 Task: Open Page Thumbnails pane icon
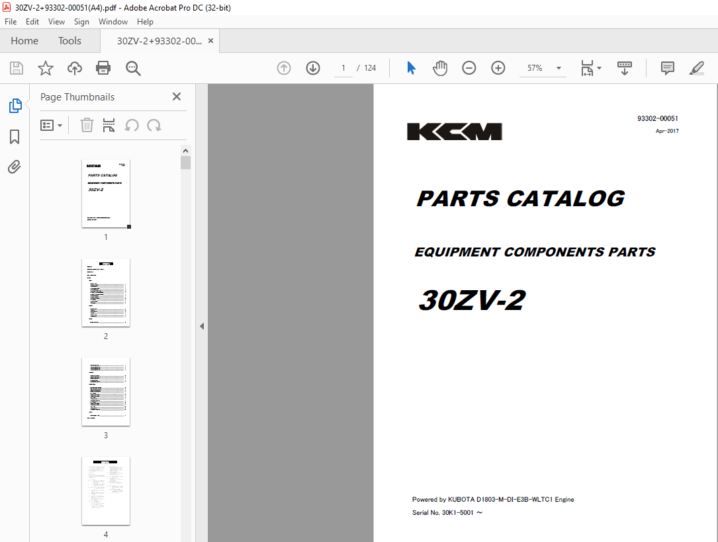pos(15,106)
